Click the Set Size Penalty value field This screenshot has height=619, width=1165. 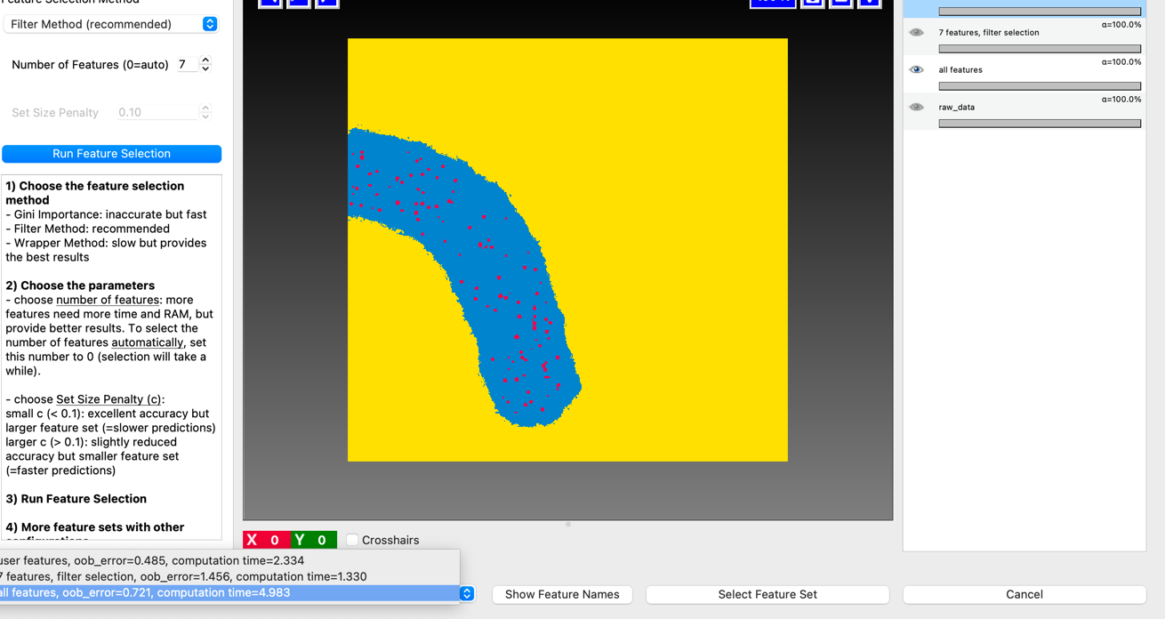pos(157,113)
